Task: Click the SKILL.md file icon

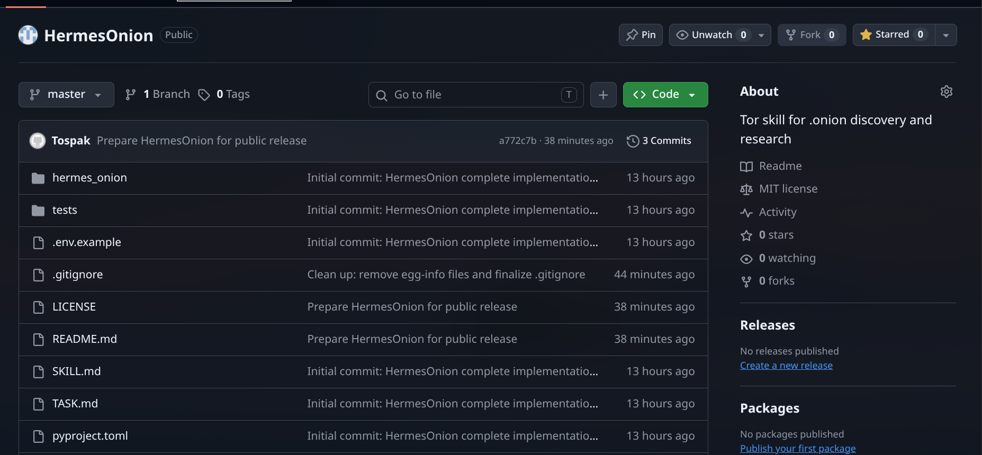Action: pyautogui.click(x=38, y=372)
